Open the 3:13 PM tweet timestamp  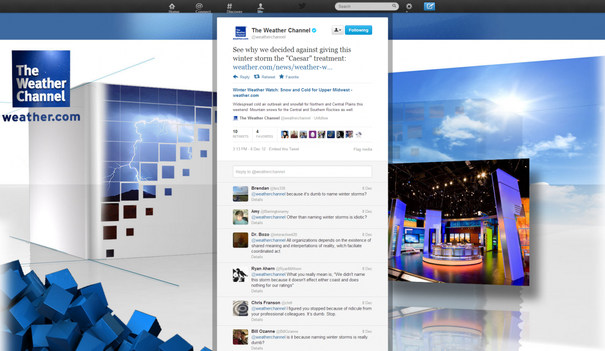249,149
